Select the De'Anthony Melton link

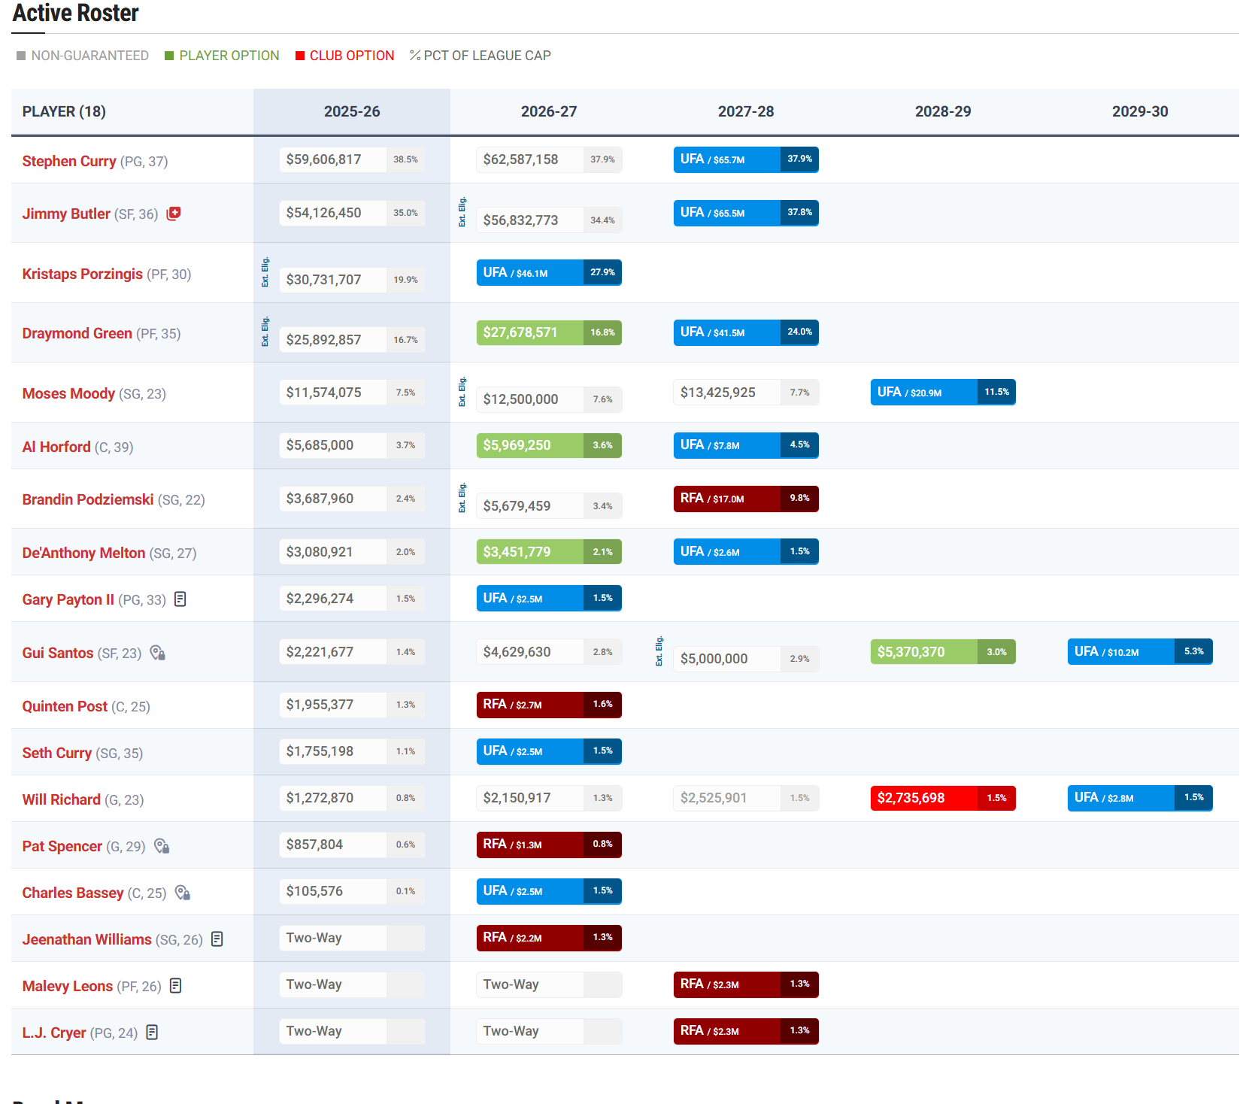(x=83, y=553)
